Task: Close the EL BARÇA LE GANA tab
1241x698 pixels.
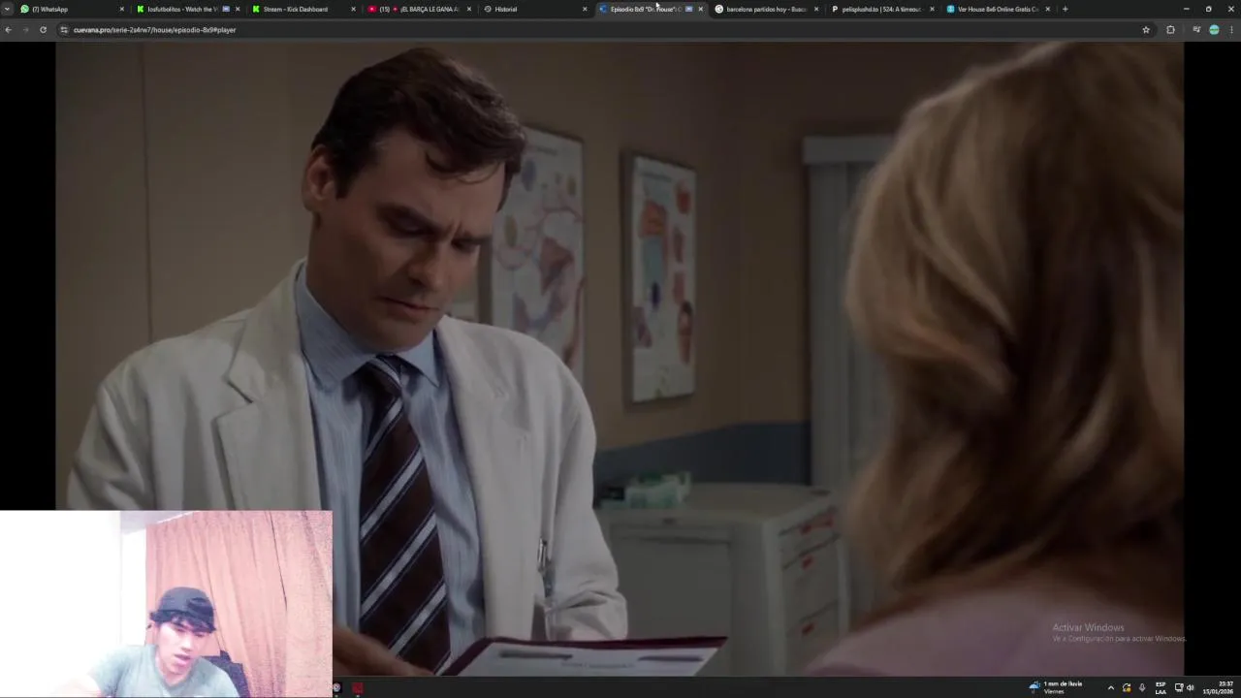Action: [x=469, y=9]
